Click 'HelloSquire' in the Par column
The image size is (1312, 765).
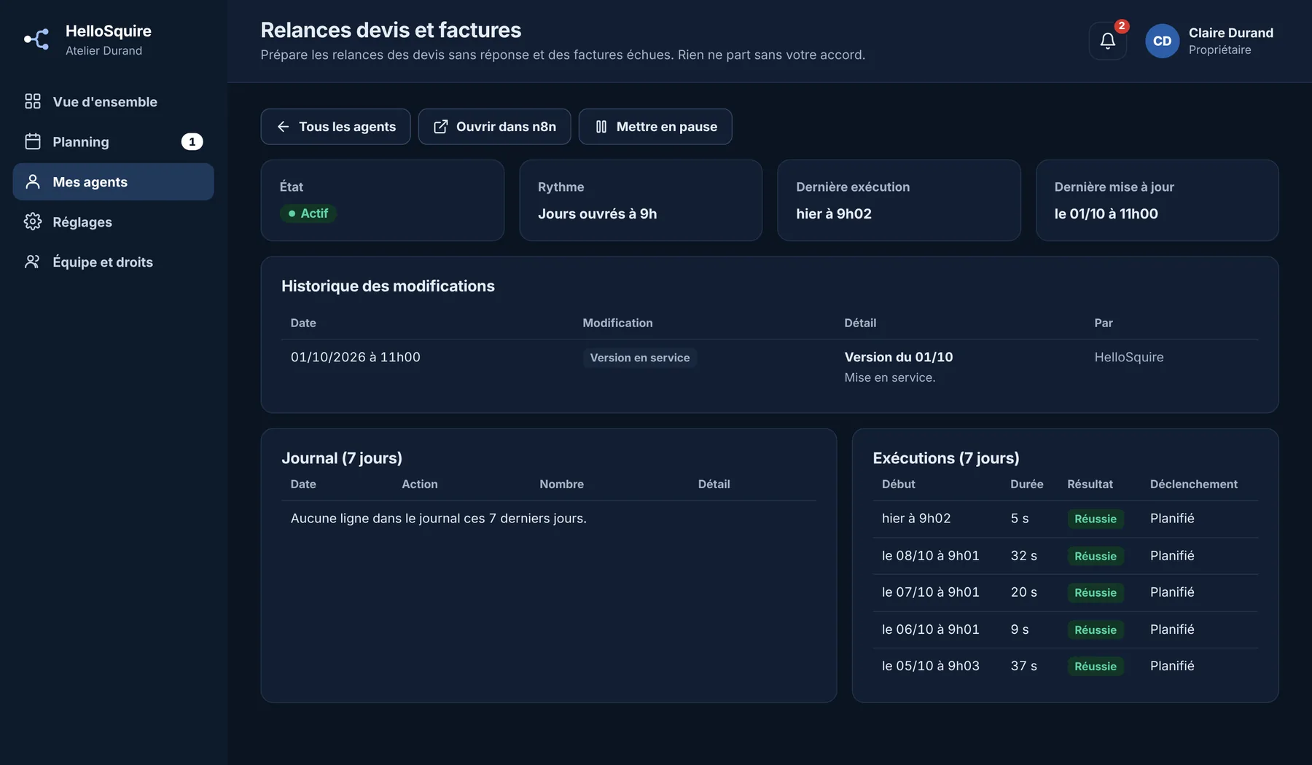point(1128,357)
